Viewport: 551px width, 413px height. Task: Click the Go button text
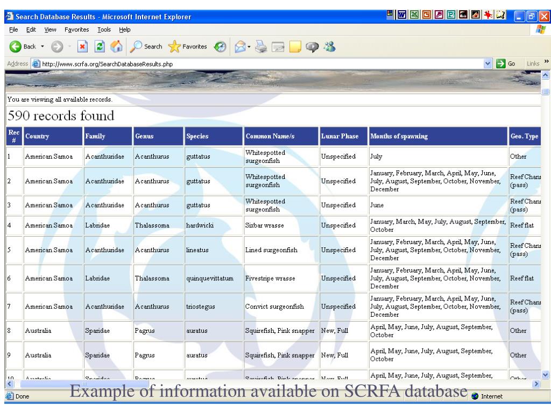point(511,63)
